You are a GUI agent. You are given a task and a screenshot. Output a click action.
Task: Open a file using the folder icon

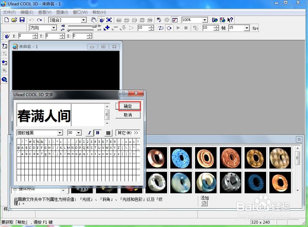pyautogui.click(x=14, y=20)
